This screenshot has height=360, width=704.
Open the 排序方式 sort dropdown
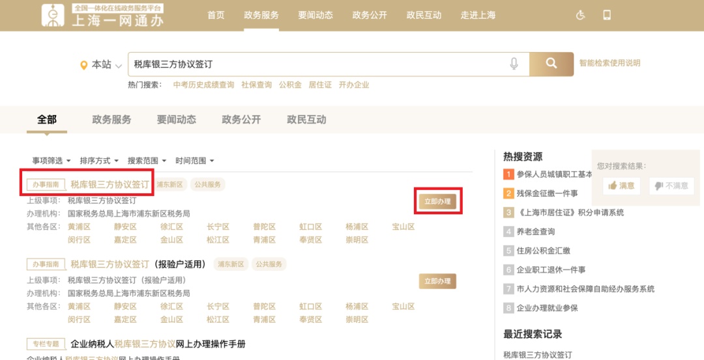pos(99,161)
